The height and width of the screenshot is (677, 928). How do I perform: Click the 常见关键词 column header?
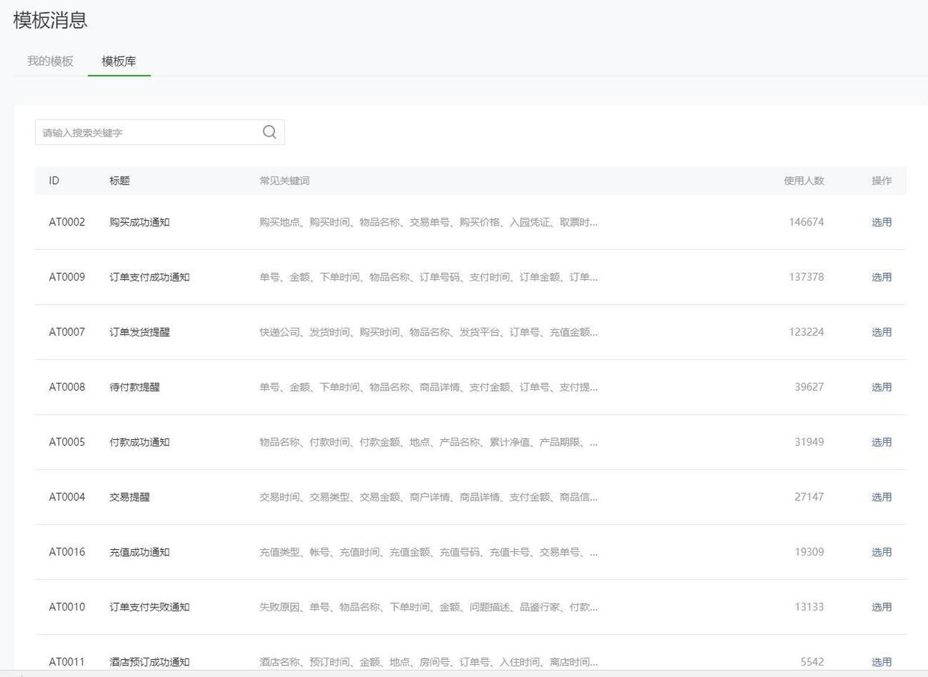tap(284, 181)
